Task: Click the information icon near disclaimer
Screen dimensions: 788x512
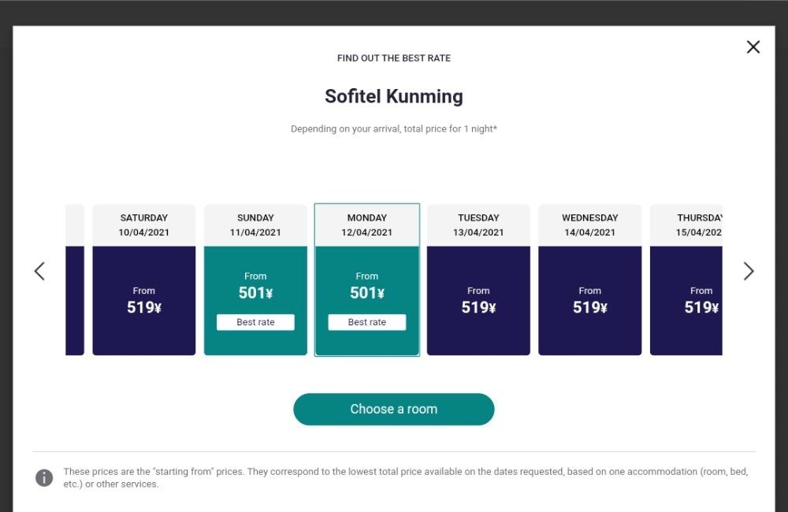Action: click(44, 477)
